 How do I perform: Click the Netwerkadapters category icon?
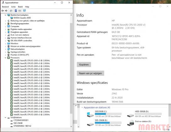[x=8, y=49]
